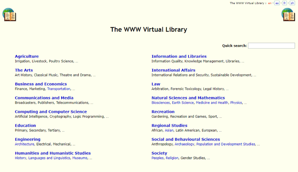
Task: Click the 'Anthropology' text under Social Sciences
Action: click(162, 144)
